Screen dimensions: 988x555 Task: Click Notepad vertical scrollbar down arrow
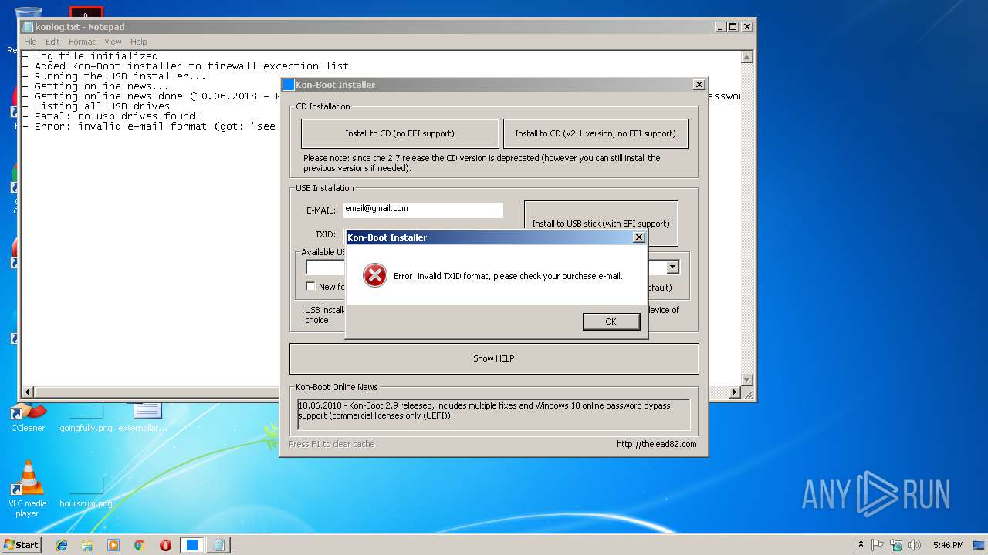click(x=746, y=380)
